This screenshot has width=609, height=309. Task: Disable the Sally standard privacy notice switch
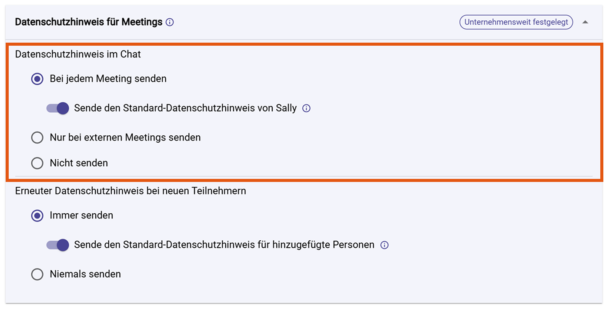(x=58, y=108)
